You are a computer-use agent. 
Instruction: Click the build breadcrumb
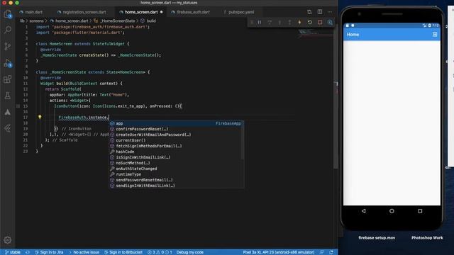point(151,21)
